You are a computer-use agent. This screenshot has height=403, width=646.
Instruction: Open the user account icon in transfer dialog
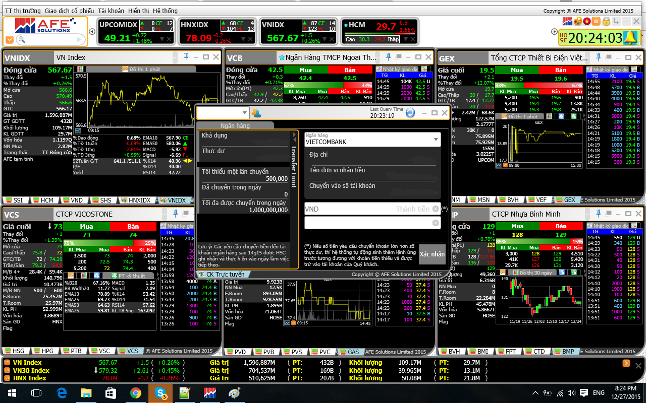click(x=256, y=113)
